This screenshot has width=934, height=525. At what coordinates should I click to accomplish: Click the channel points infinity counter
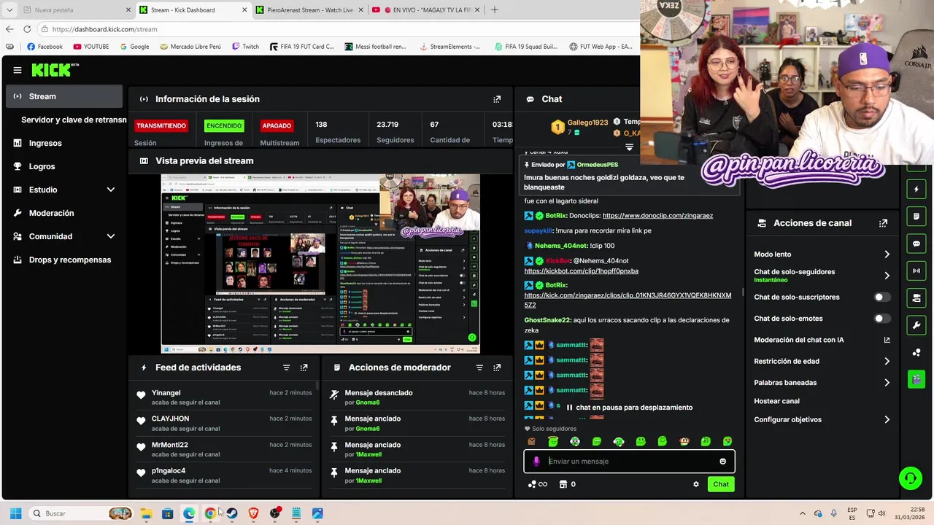(538, 484)
